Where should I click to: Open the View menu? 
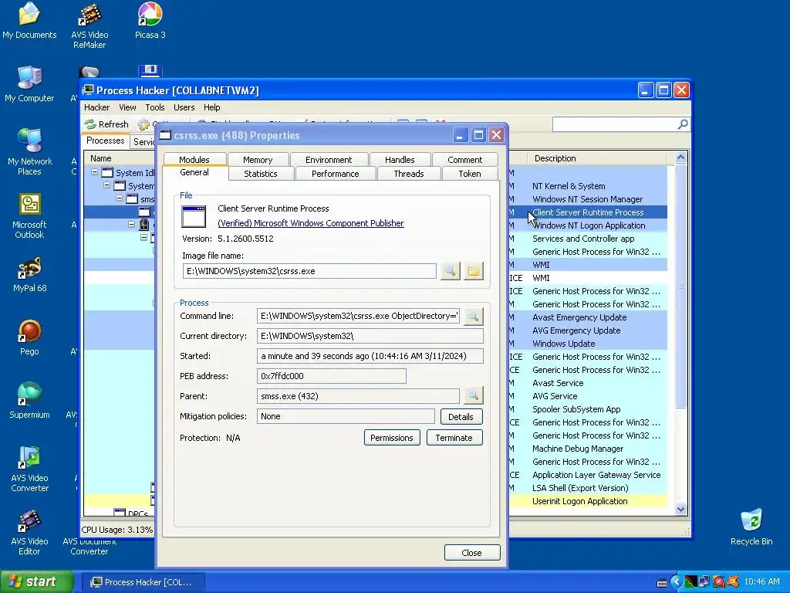(x=127, y=107)
